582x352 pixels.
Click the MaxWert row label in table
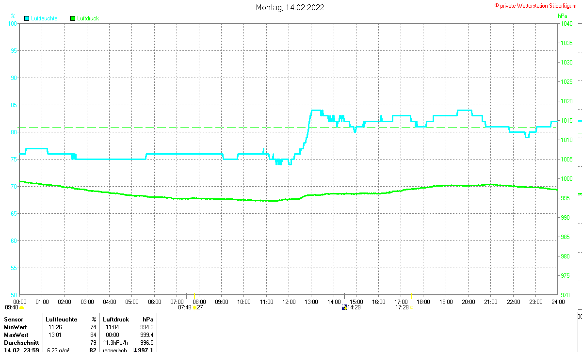pyautogui.click(x=16, y=335)
